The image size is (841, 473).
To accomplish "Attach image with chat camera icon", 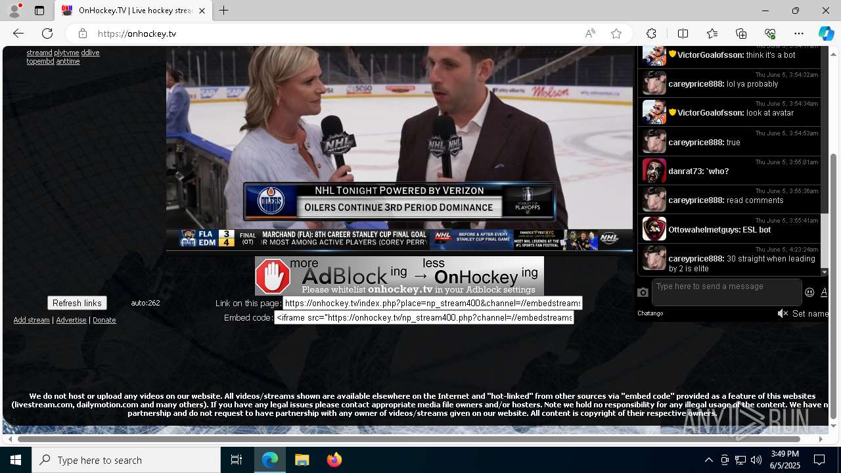I will point(643,292).
